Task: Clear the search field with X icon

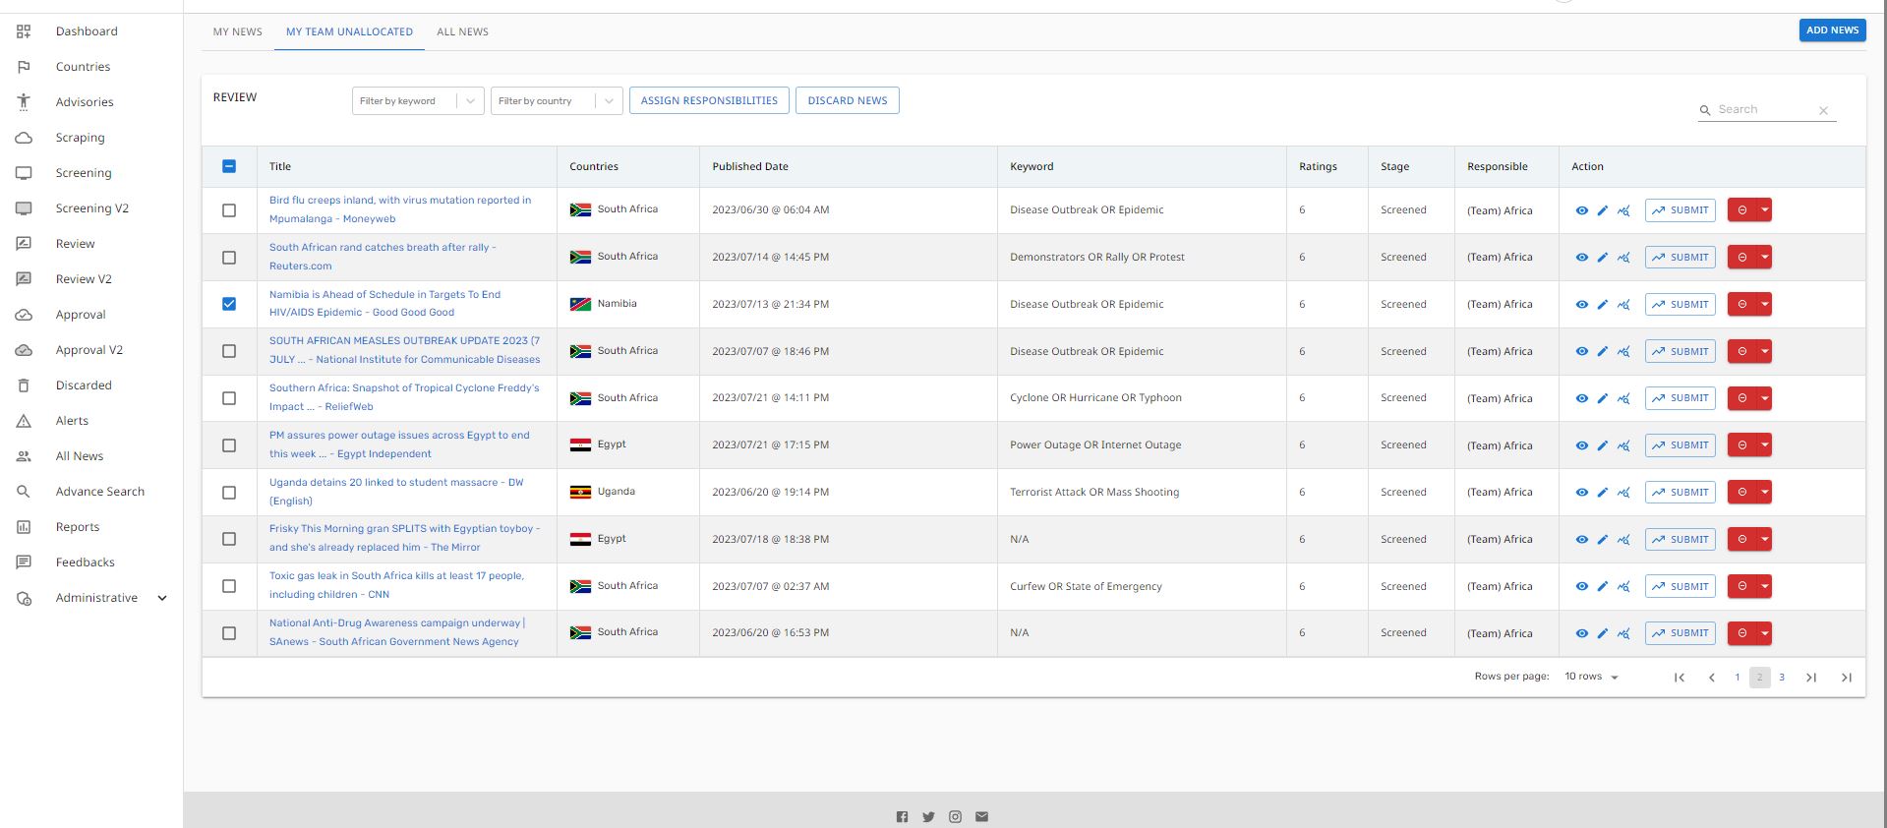Action: pyautogui.click(x=1823, y=110)
